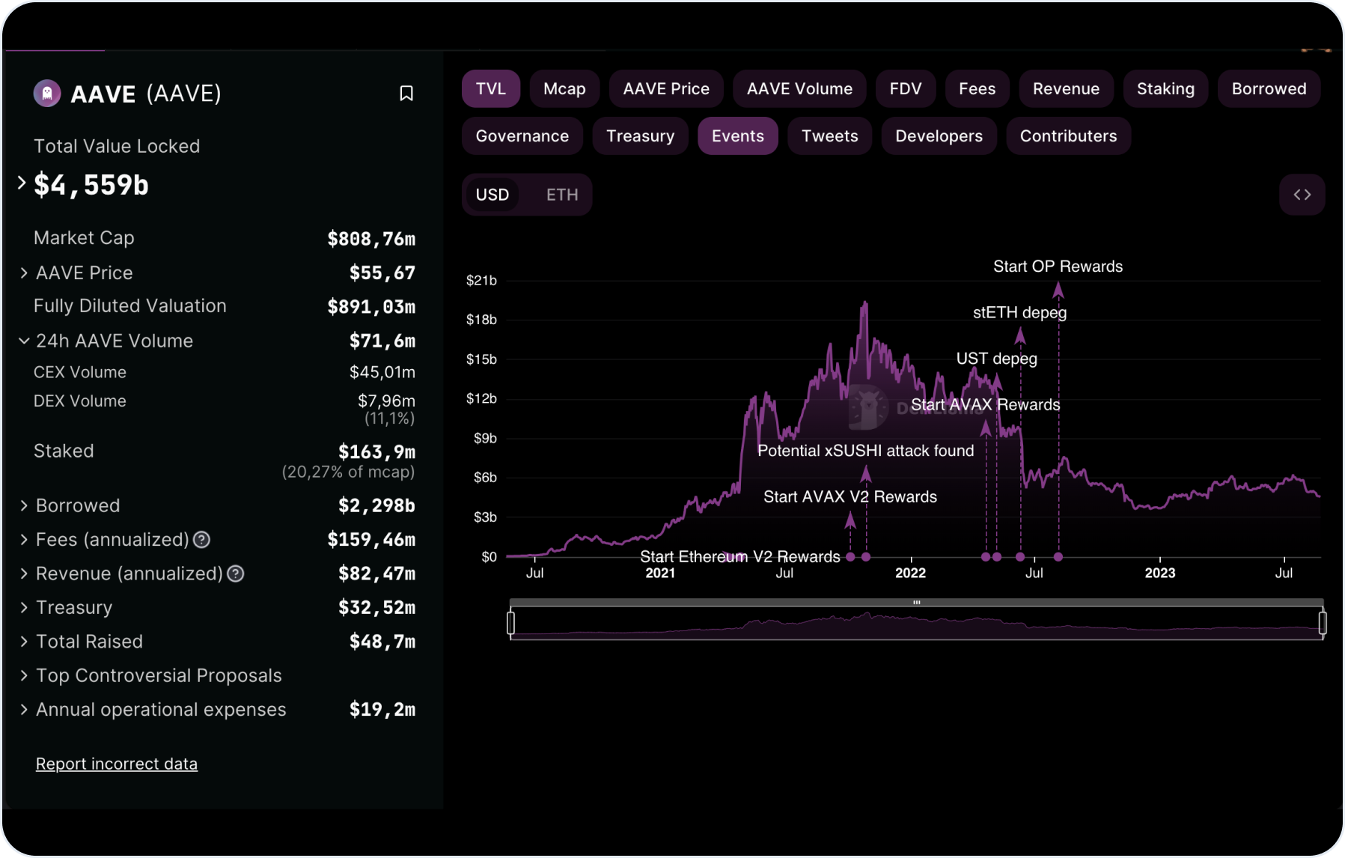
Task: Click the Market Cap value $808,76m
Action: [x=371, y=240]
